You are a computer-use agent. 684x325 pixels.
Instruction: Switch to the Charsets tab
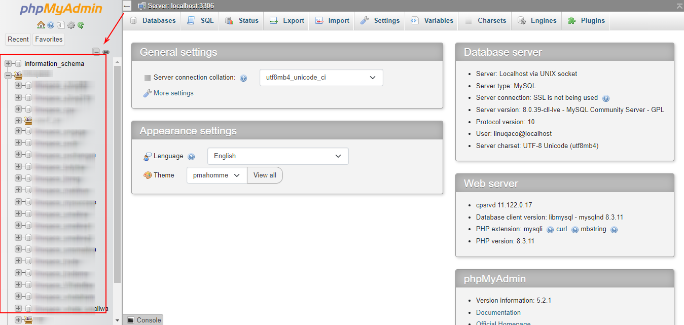(x=485, y=21)
